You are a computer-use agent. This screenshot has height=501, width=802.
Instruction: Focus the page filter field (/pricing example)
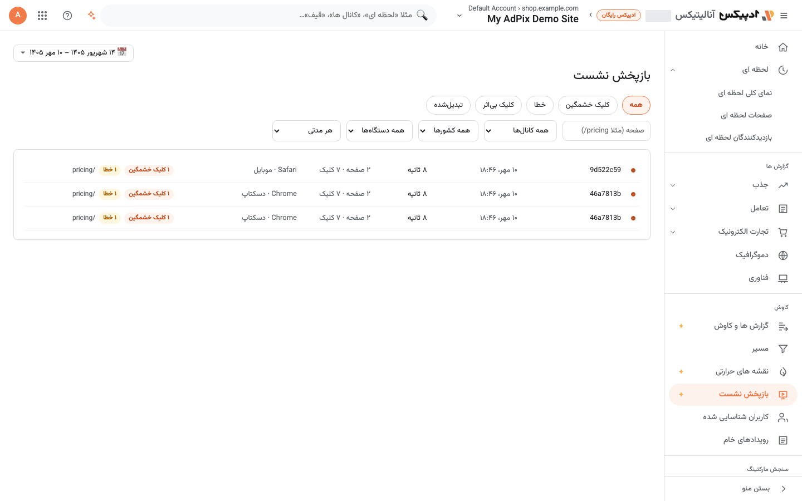(x=607, y=131)
